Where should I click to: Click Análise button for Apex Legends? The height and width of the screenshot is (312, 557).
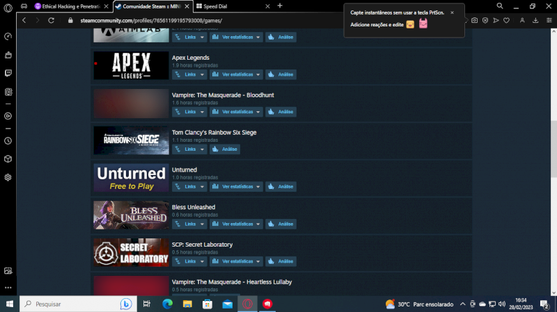(x=281, y=74)
